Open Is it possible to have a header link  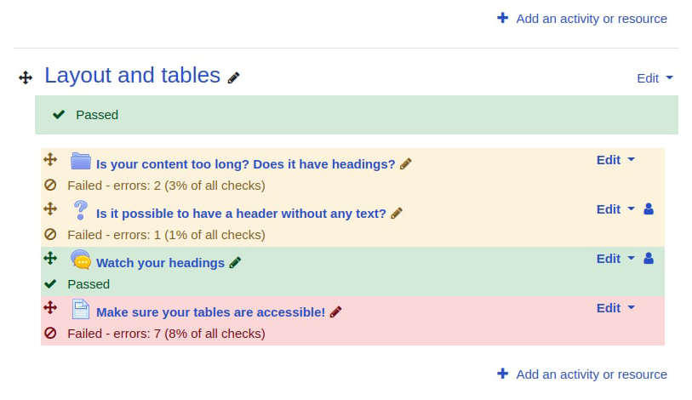[x=241, y=214]
